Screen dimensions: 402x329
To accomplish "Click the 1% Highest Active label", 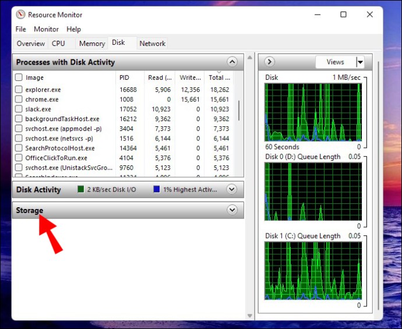I will [x=190, y=190].
